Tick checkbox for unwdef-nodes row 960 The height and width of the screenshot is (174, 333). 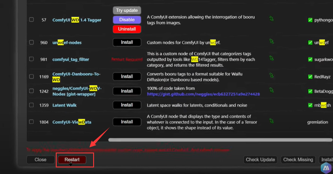pyautogui.click(x=31, y=42)
